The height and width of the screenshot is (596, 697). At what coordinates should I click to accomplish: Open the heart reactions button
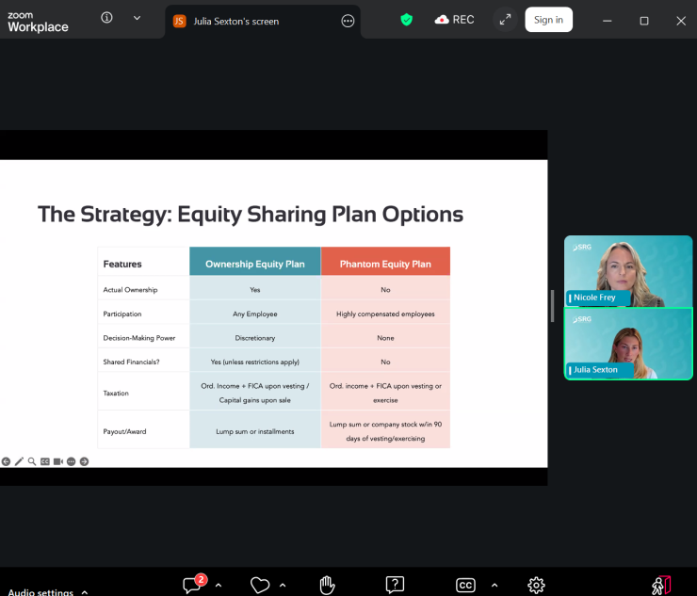260,585
